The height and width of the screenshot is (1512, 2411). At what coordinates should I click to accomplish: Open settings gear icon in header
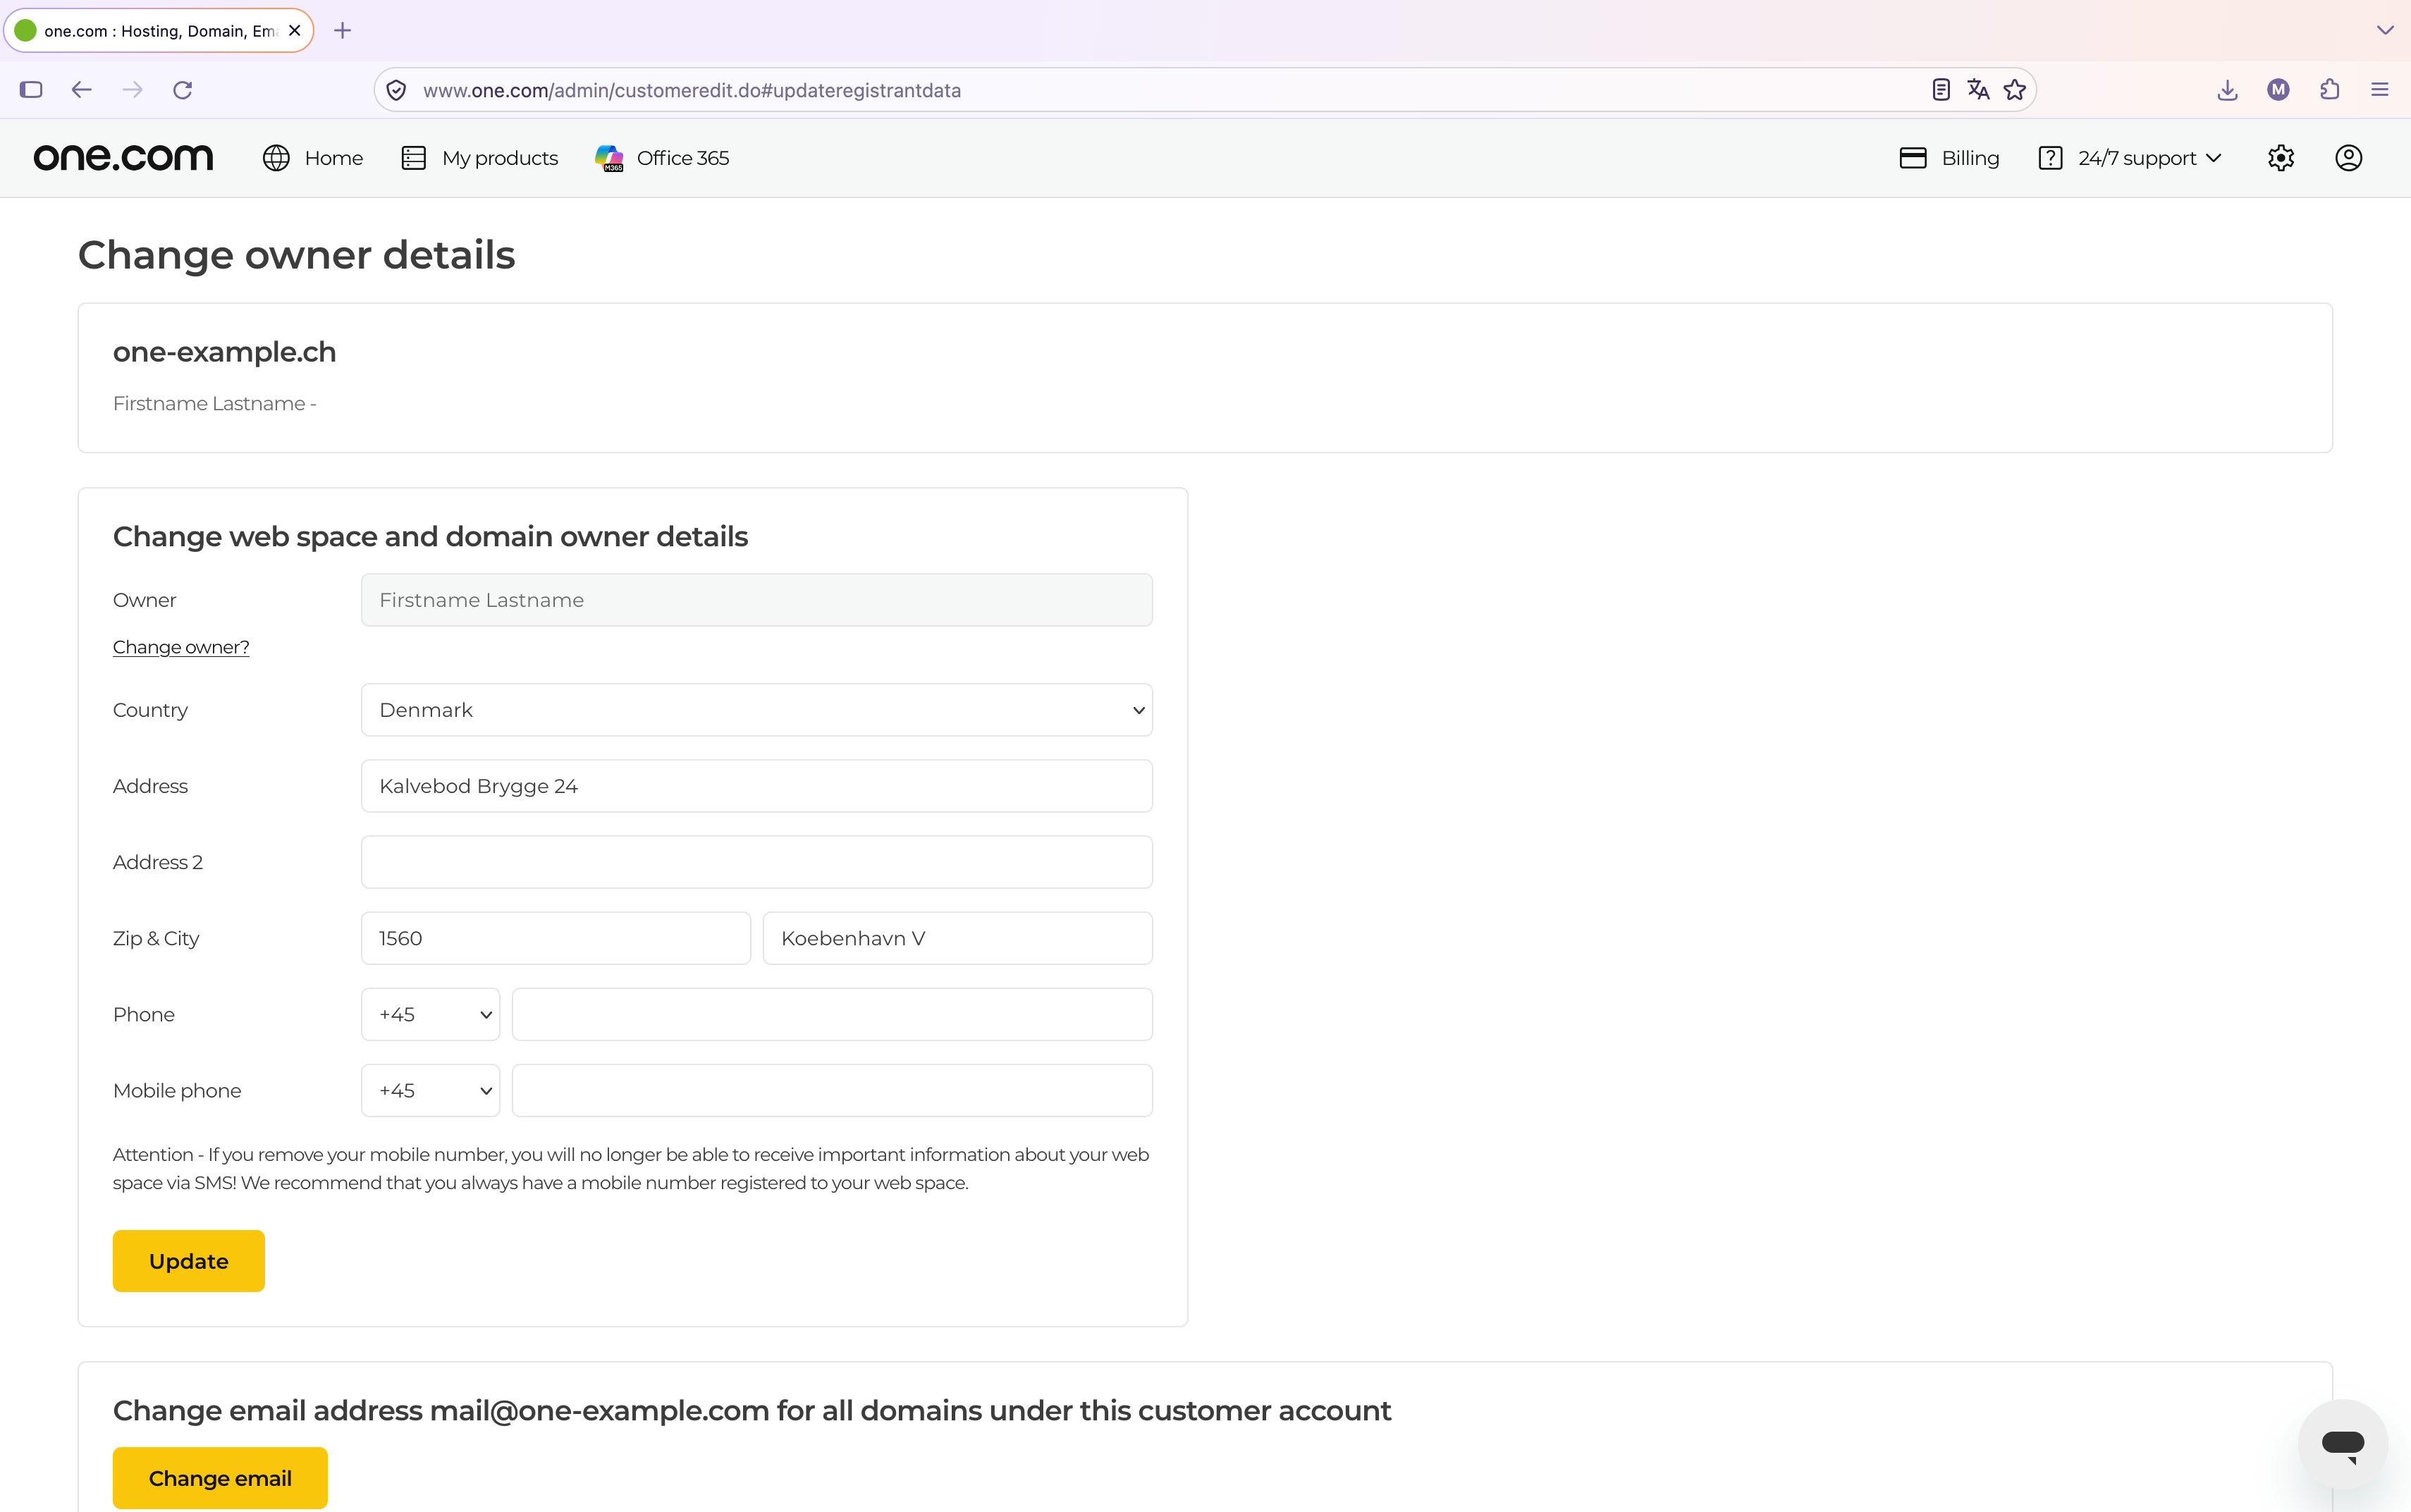tap(2280, 158)
